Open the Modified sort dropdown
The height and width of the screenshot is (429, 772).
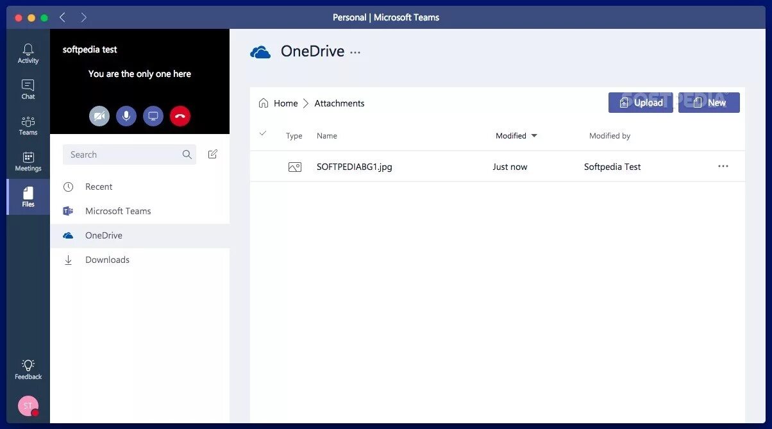[516, 136]
